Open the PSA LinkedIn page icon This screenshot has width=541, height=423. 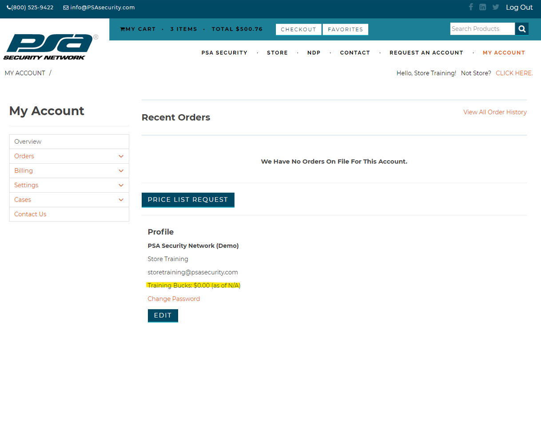pyautogui.click(x=482, y=7)
